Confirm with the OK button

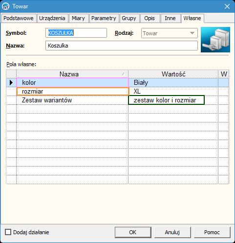click(133, 232)
